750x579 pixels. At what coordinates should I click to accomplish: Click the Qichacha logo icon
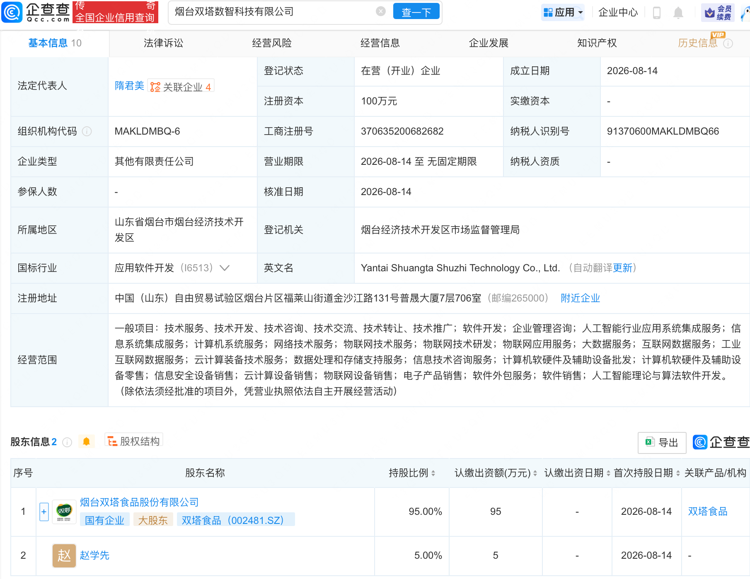[x=12, y=12]
